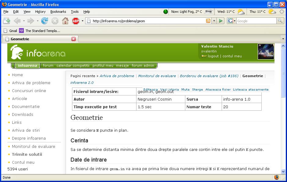Open Concursuri online sidebar link
Screen dimensions: 287x182
(x=29, y=91)
